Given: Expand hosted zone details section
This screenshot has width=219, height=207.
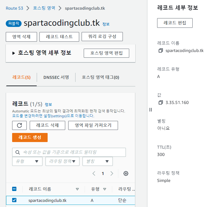Looking at the screenshot, I should click(x=14, y=53).
